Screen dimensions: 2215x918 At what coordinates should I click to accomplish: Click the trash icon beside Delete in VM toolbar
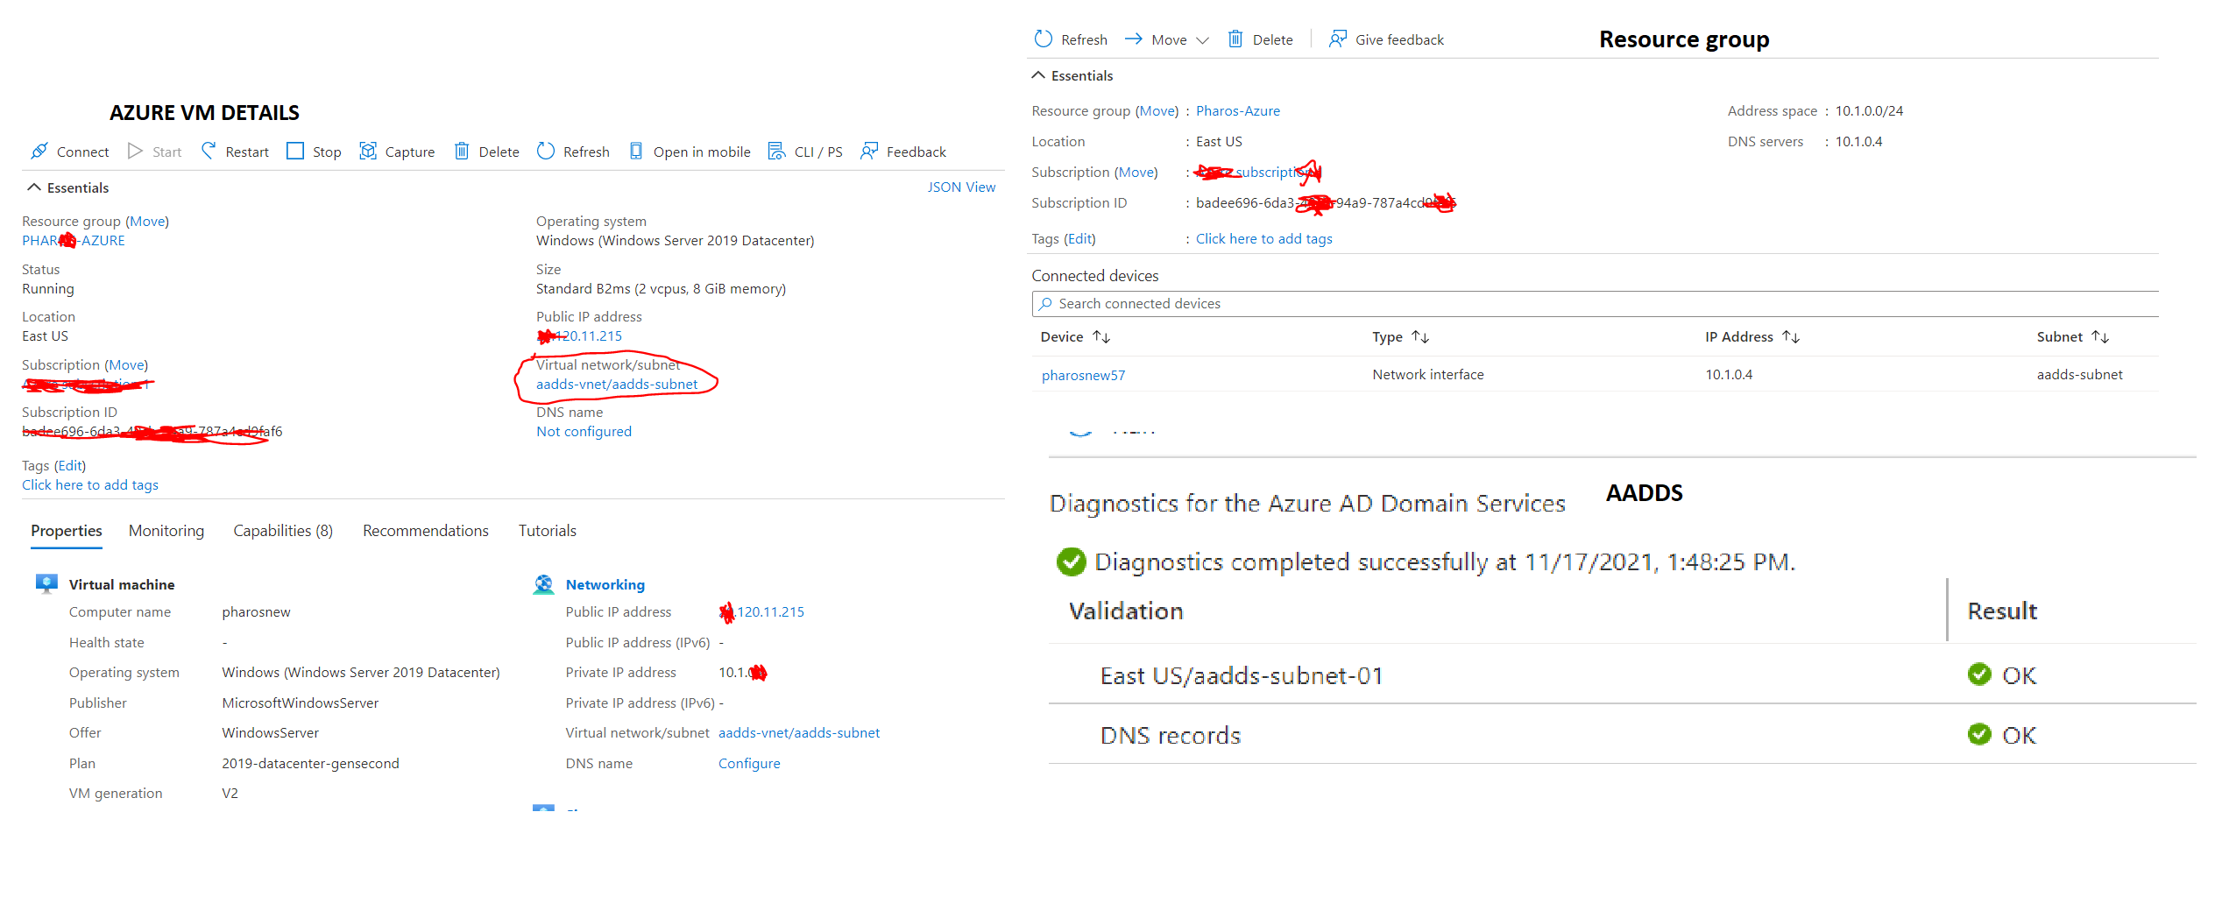(462, 152)
